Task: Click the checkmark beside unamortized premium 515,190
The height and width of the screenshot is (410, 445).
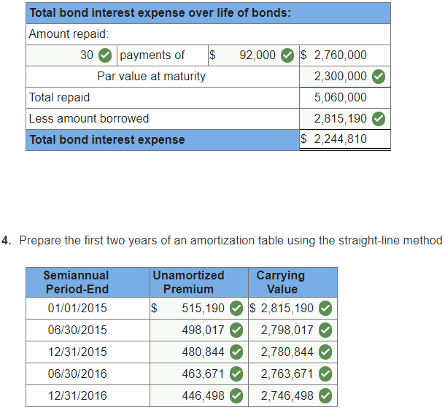Action: (236, 308)
